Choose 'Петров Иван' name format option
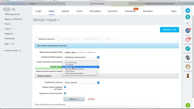Image resolution: width=194 pixels, height=109 pixels. 80,71
